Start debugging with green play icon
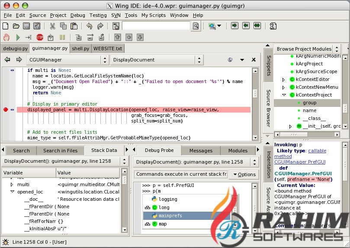Viewport: 350px width, 248px height. click(x=18, y=37)
